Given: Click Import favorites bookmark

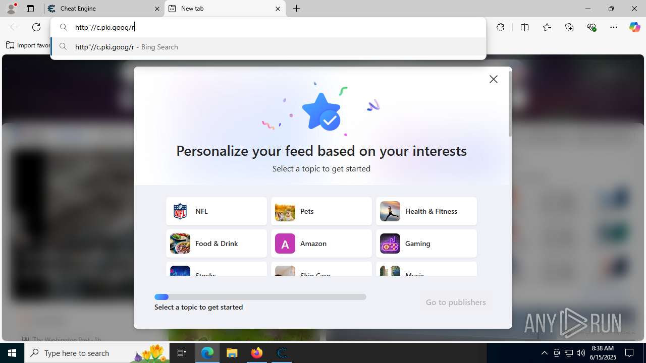Looking at the screenshot, I should coord(28,45).
